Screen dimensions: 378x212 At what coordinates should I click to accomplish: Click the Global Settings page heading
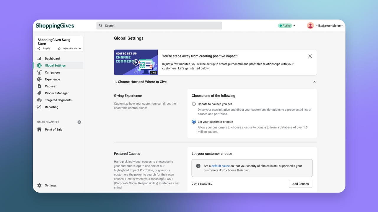[x=129, y=38]
